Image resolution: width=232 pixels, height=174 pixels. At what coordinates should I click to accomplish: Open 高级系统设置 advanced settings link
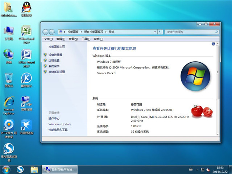(x=57, y=72)
